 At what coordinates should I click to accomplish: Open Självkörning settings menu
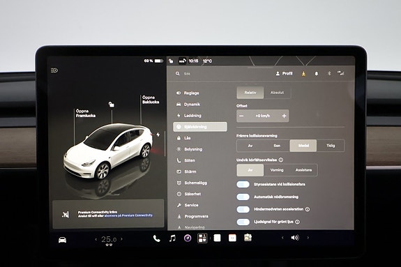200,127
